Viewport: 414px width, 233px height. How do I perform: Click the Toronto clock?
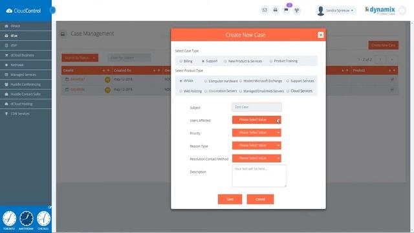point(9,219)
